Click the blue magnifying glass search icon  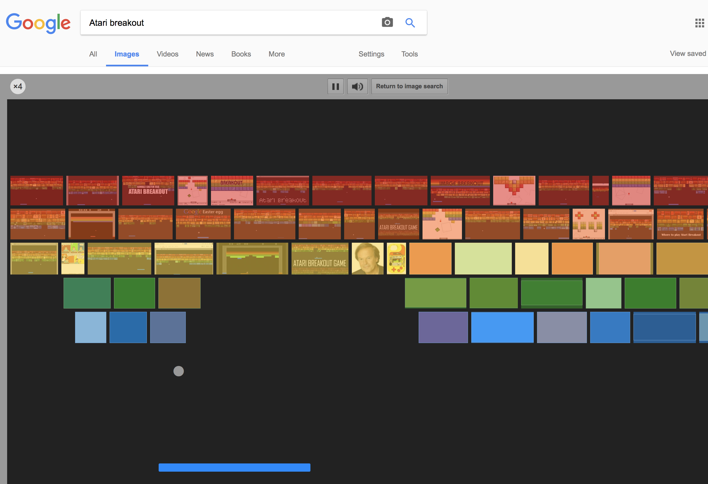410,22
